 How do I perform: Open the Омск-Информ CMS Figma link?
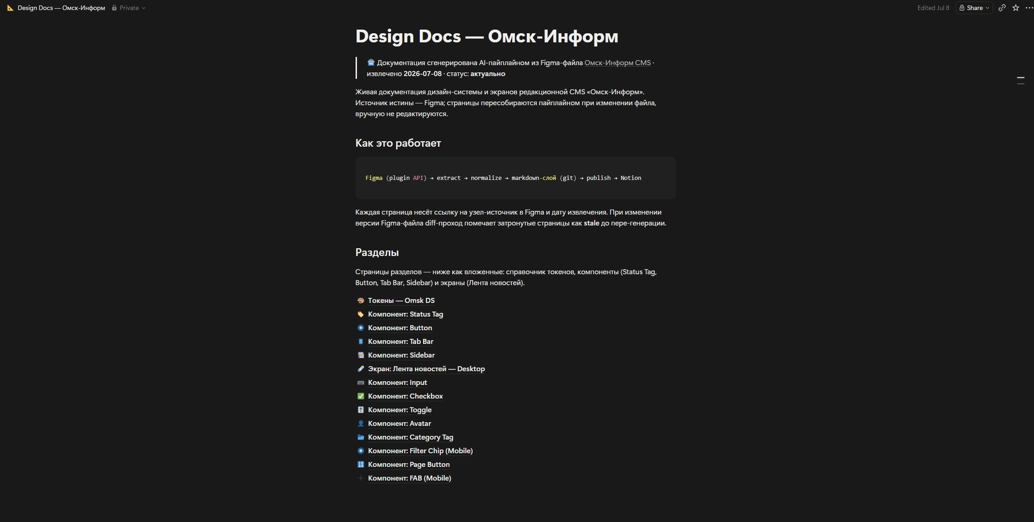point(617,63)
